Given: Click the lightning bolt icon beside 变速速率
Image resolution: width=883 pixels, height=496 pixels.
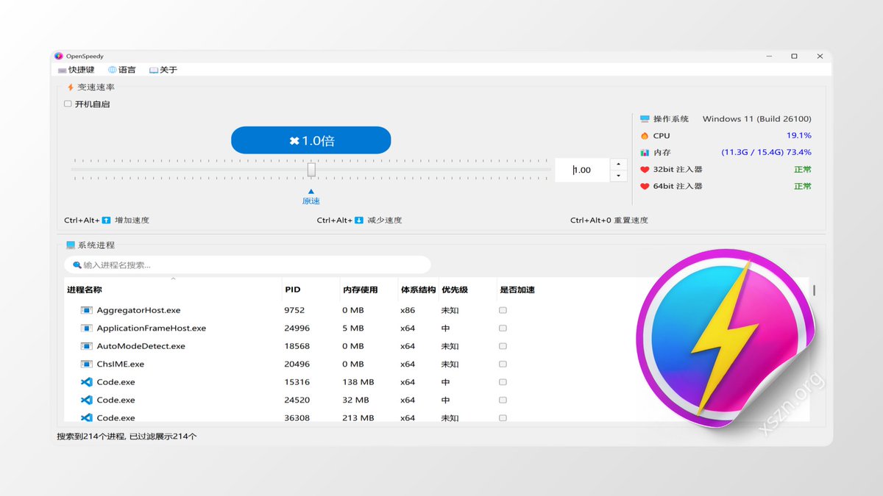Looking at the screenshot, I should click(71, 87).
